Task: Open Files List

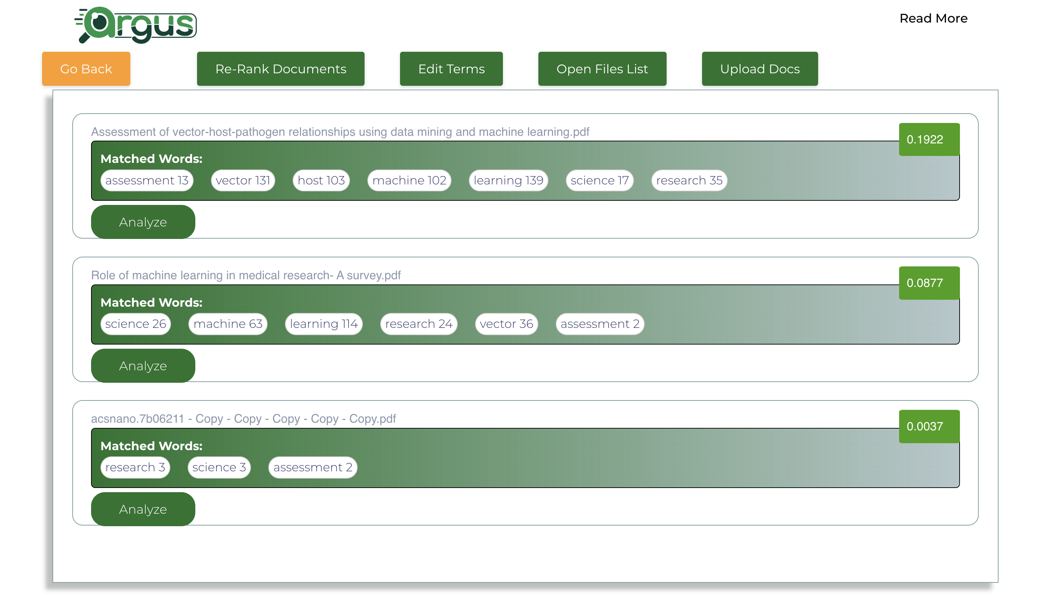Action: click(x=602, y=69)
